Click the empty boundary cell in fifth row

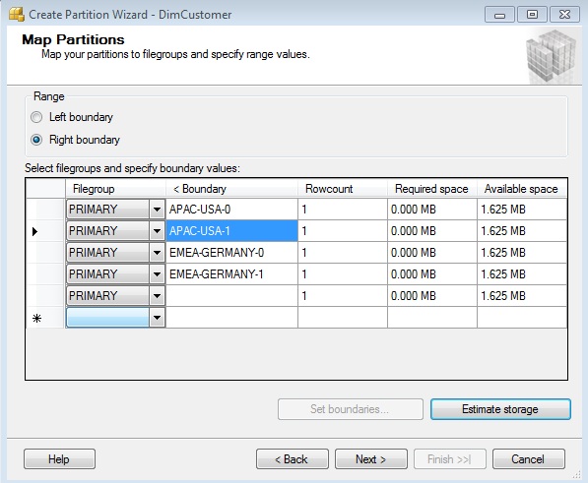[x=231, y=296]
